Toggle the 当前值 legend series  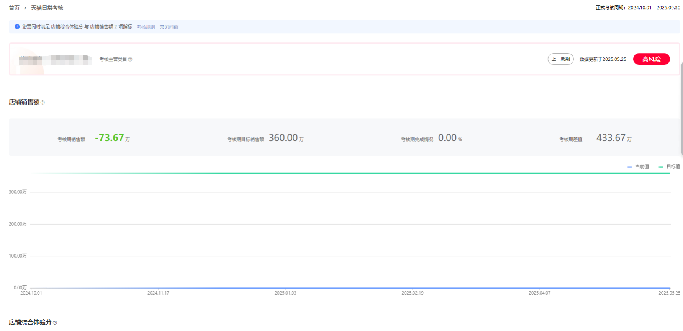click(638, 167)
